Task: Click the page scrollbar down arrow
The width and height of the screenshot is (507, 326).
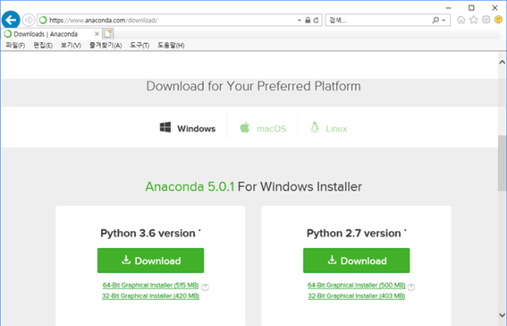Action: [502, 314]
